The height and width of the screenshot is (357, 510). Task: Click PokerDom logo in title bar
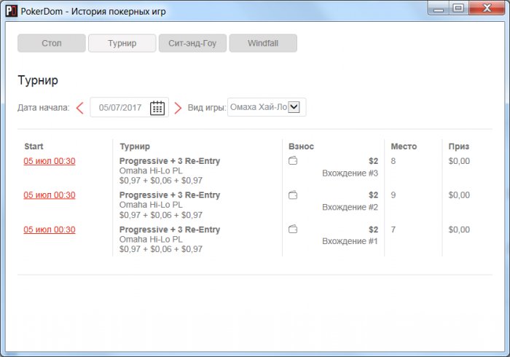tap(12, 11)
